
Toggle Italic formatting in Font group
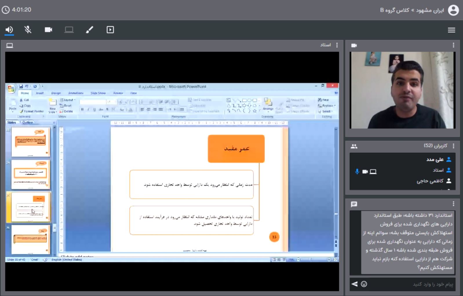88,110
